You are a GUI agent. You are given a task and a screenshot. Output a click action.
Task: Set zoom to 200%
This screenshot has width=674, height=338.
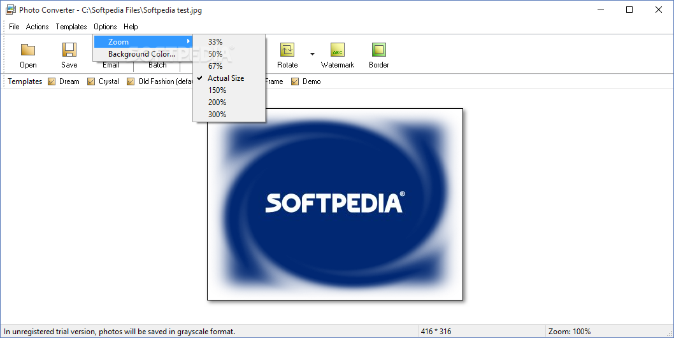[229, 102]
